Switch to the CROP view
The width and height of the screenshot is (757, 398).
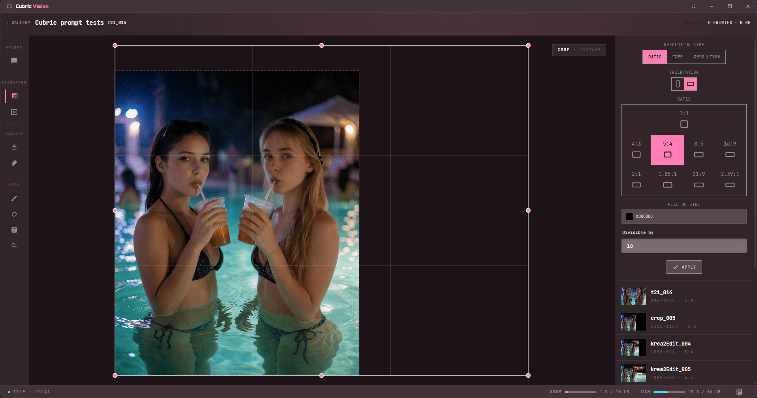coord(563,50)
